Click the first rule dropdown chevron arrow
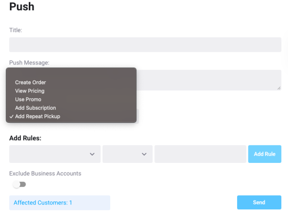The image size is (288, 222). tap(92, 154)
